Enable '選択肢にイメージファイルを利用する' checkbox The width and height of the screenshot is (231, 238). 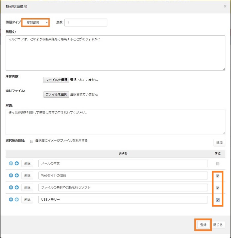(x=32, y=141)
